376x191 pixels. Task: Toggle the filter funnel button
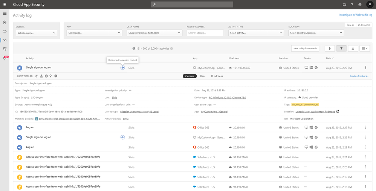(341, 49)
